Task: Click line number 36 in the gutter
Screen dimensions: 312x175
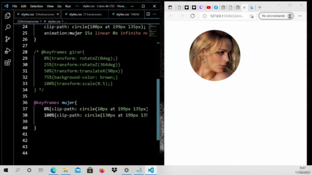Action: click(x=25, y=103)
